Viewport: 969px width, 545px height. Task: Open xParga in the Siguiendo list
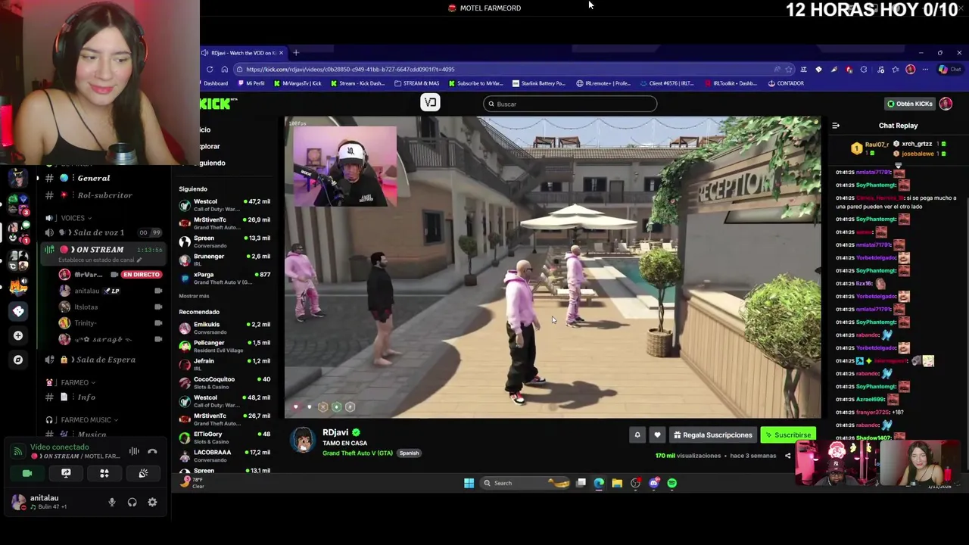click(225, 278)
